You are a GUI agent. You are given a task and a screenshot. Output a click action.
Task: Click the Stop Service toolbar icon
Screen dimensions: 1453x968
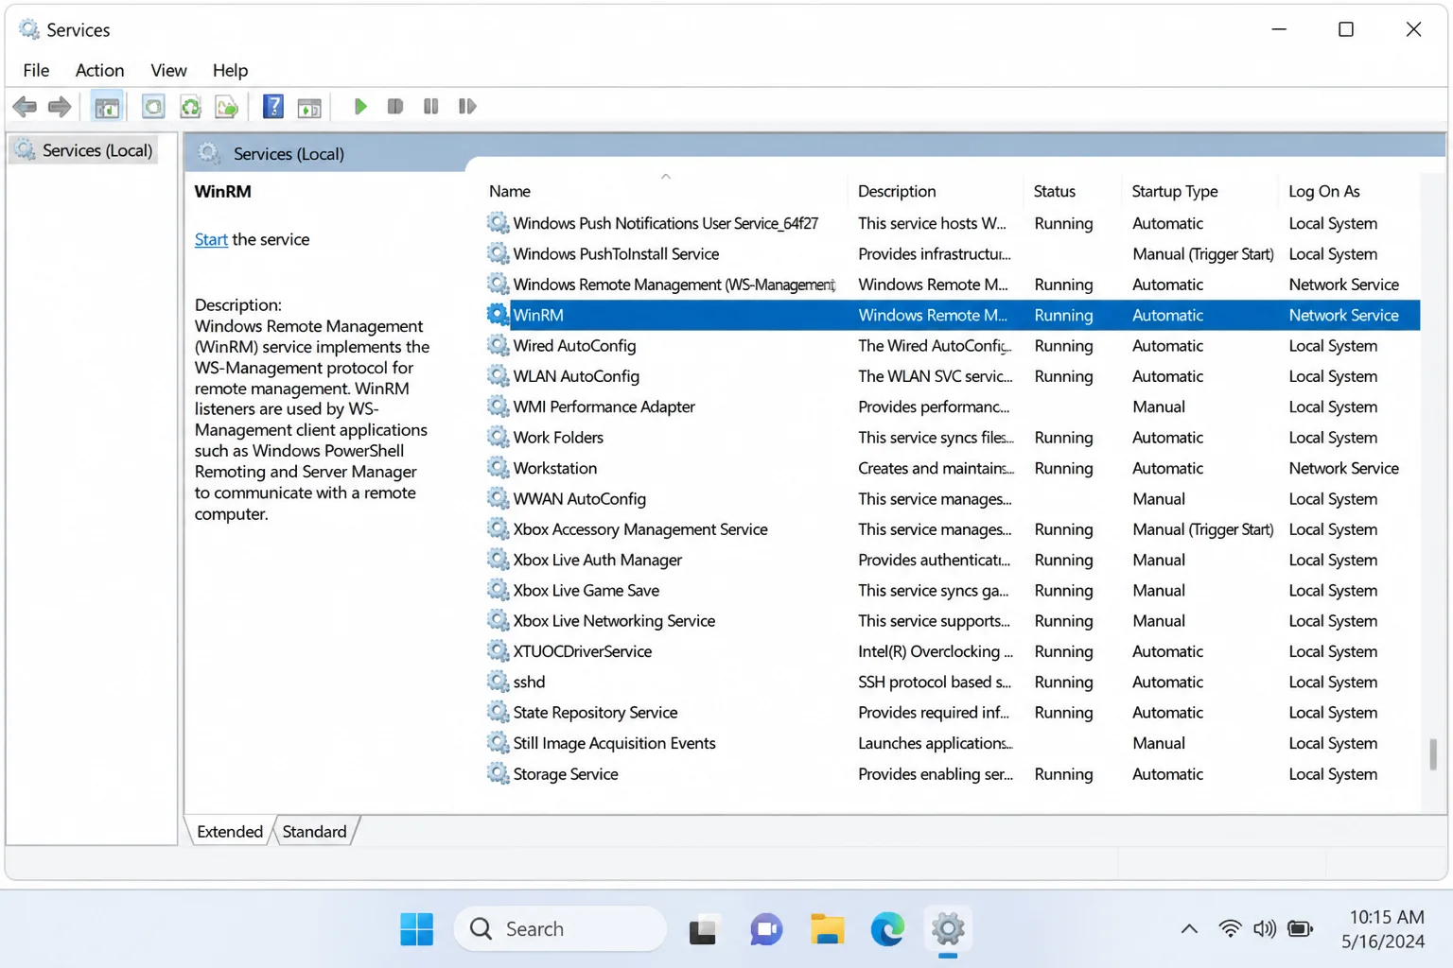(x=395, y=107)
